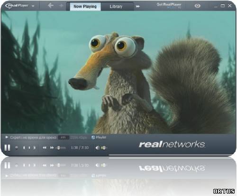Skip to the next clip
Screen dimensions: 237x196
click(35, 148)
